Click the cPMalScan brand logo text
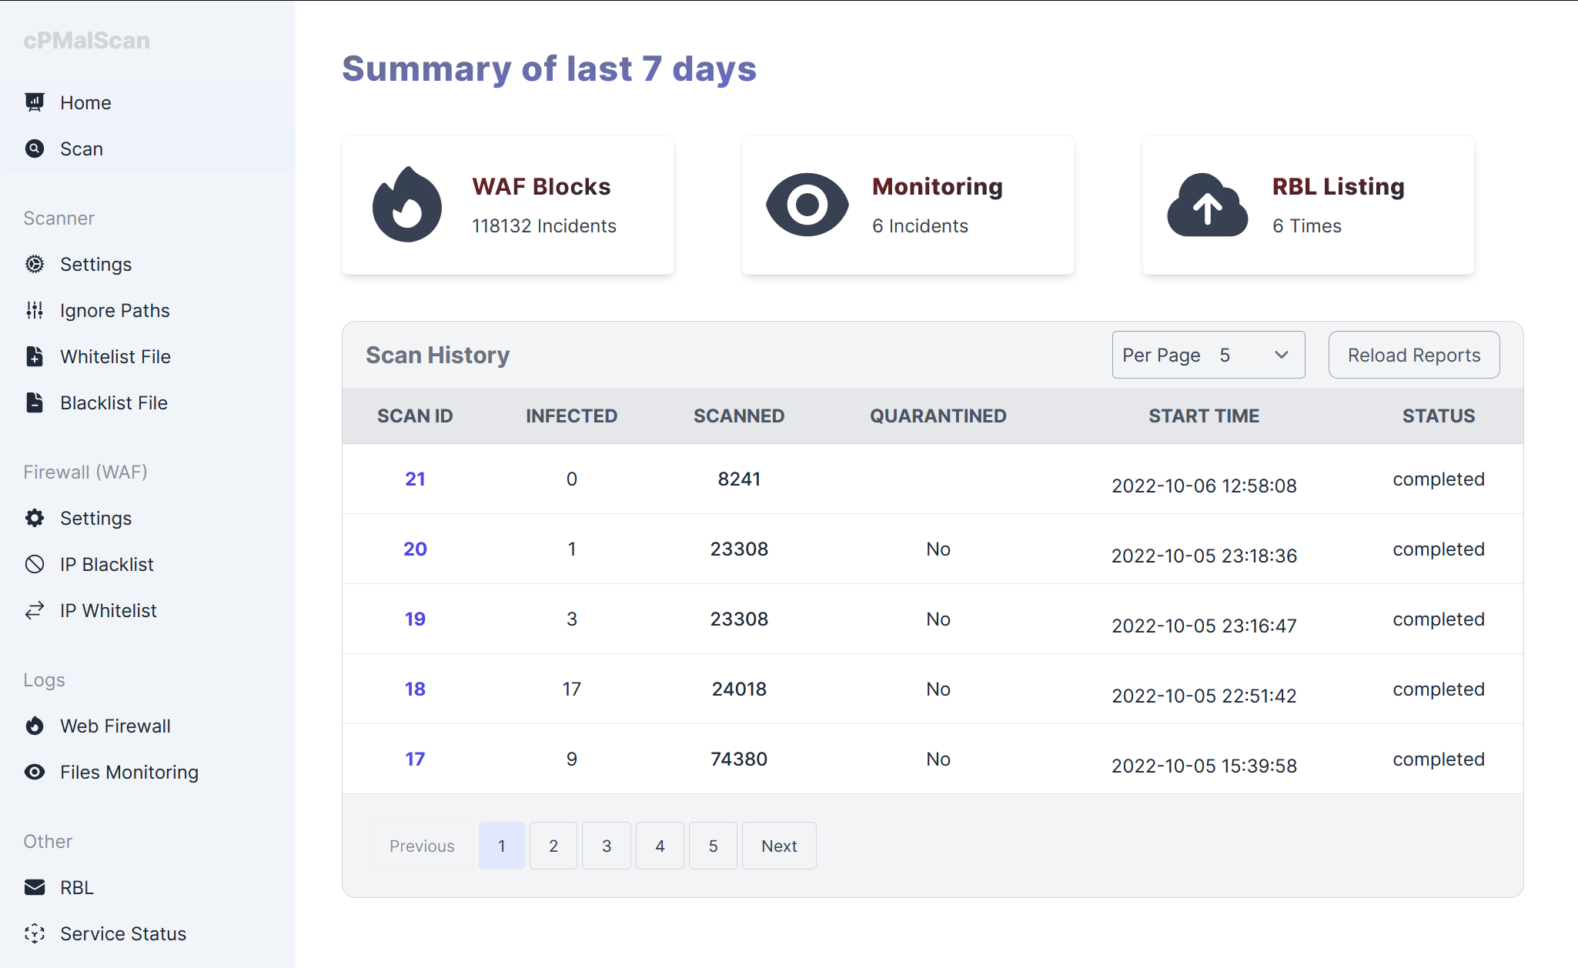This screenshot has width=1578, height=968. click(x=87, y=41)
